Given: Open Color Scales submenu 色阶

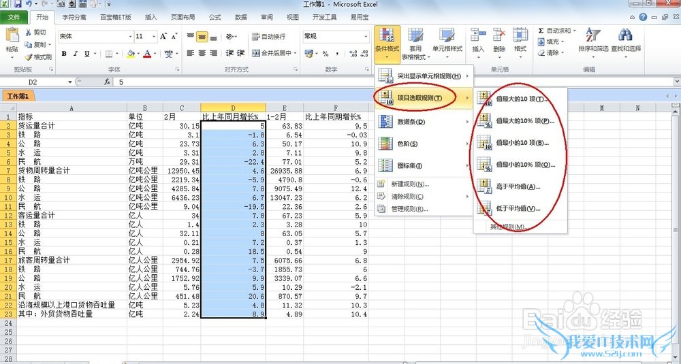Looking at the screenshot, I should click(x=424, y=144).
